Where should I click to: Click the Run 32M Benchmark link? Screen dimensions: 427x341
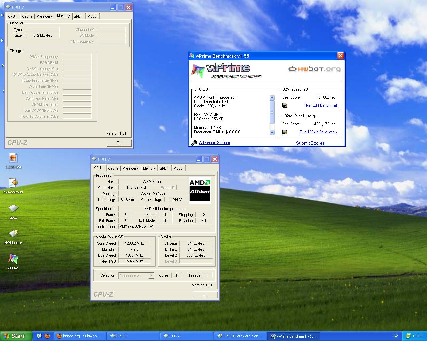pyautogui.click(x=321, y=105)
